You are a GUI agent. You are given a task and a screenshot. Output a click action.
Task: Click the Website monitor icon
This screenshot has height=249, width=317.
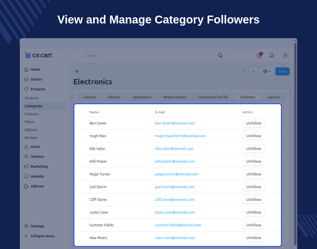pos(26,176)
